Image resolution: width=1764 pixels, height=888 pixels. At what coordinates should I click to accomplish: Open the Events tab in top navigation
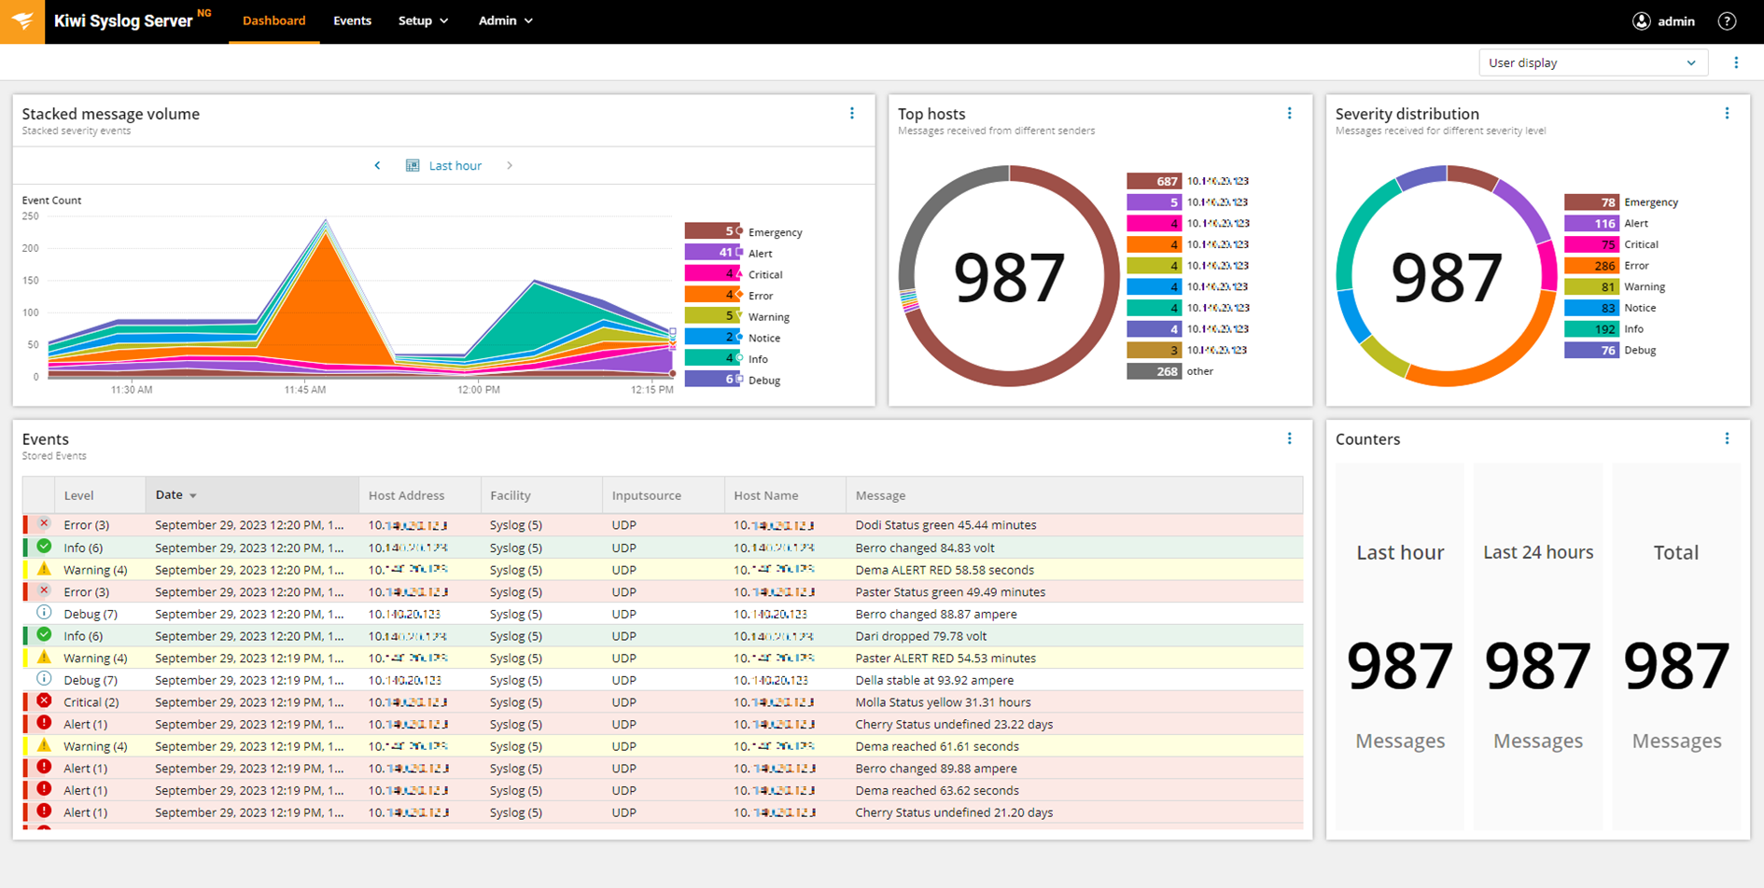352,21
